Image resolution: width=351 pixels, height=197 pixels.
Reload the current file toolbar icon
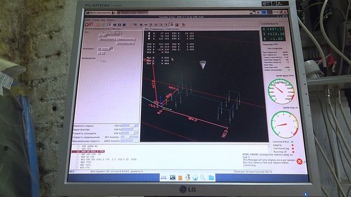click(x=103, y=25)
